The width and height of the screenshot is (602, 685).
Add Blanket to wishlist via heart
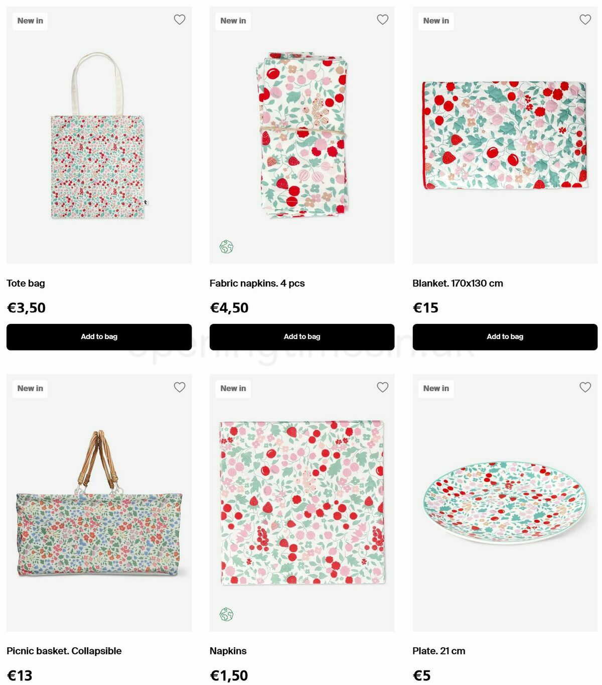585,20
